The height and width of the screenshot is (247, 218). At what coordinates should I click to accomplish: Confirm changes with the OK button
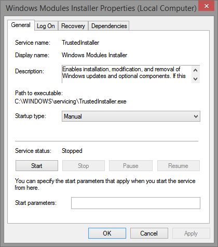pos(107,233)
